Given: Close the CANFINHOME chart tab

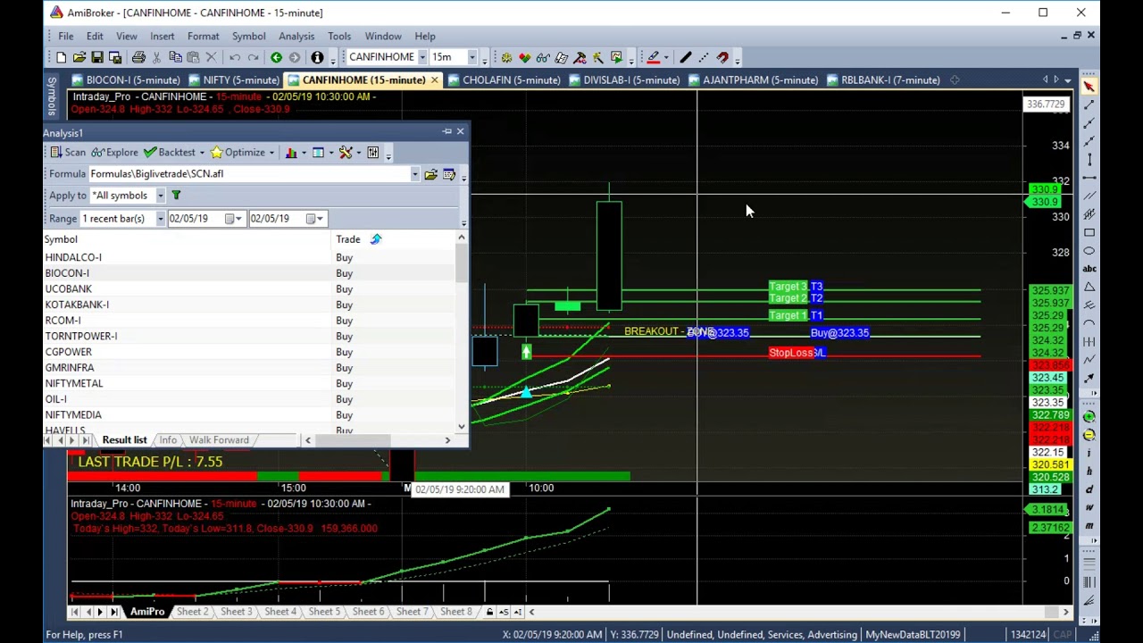Looking at the screenshot, I should pos(434,80).
